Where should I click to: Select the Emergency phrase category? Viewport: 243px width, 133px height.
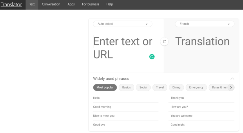(196, 87)
